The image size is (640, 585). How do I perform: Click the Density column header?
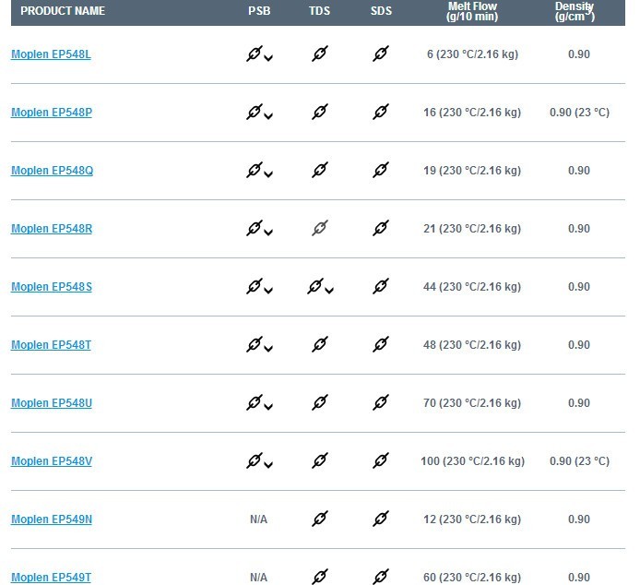click(x=575, y=11)
